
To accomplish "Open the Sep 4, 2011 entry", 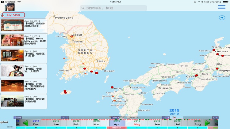I will point(24,71).
